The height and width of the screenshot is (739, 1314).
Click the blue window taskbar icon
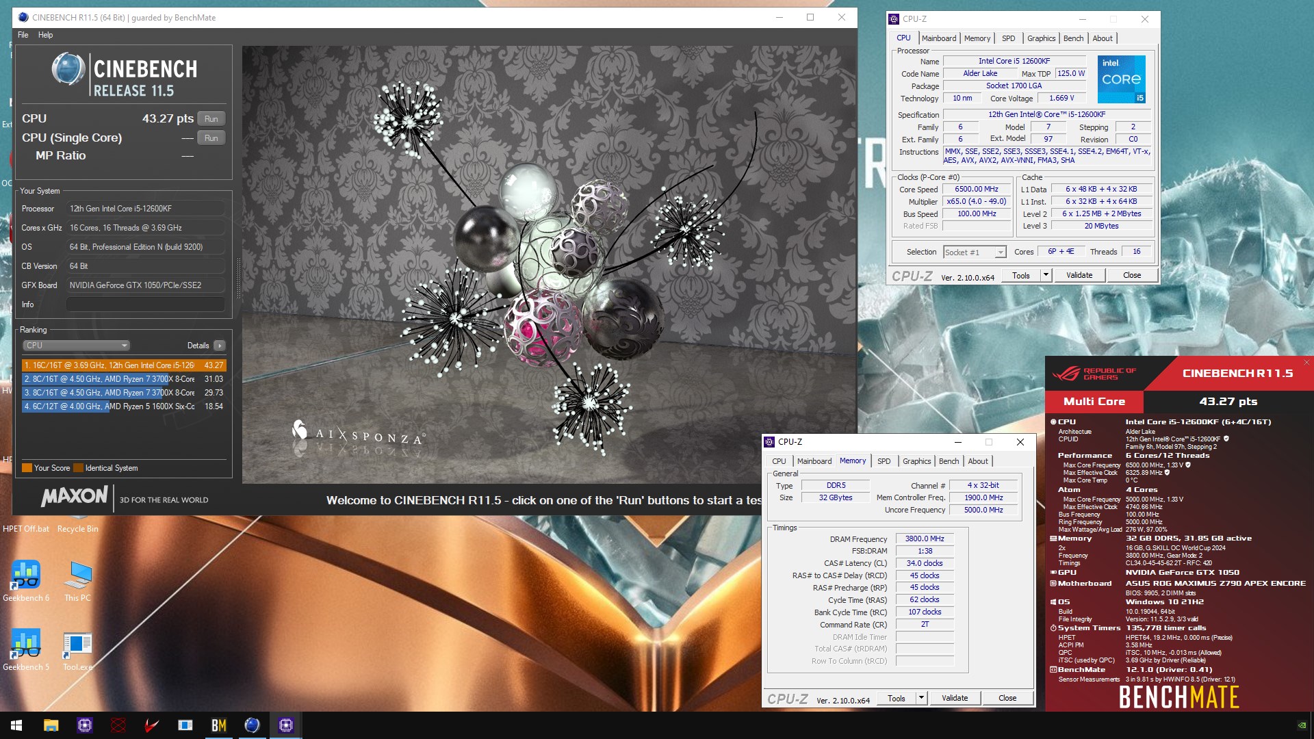[185, 725]
